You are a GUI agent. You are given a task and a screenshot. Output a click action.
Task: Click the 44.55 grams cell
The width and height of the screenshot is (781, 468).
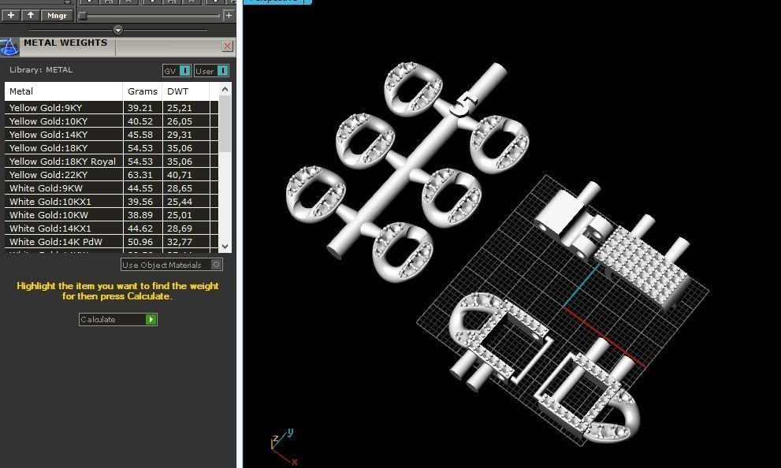(x=143, y=188)
